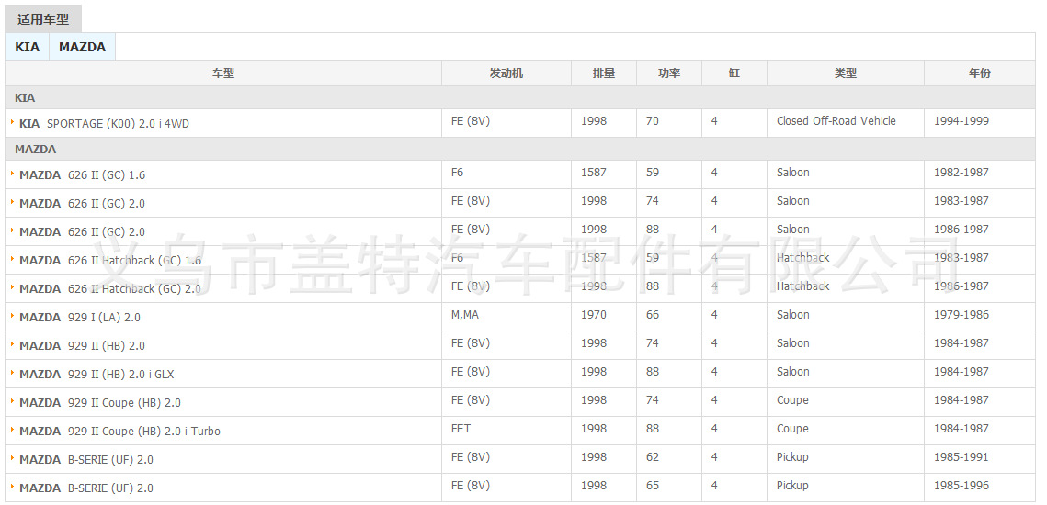
Task: Switch to the KIA brand tab
Action: click(x=28, y=47)
